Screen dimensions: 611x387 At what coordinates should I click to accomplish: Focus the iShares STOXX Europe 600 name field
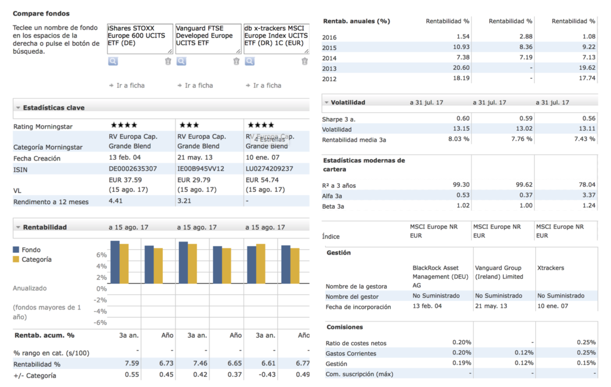click(x=140, y=39)
